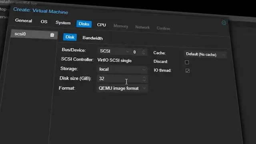The height and width of the screenshot is (144, 256).
Task: Open the Cache Default (No cache) dropdown
Action: click(x=223, y=55)
